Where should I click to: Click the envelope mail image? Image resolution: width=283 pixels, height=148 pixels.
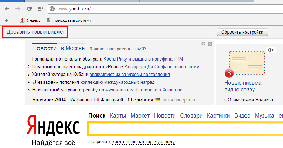(247, 63)
